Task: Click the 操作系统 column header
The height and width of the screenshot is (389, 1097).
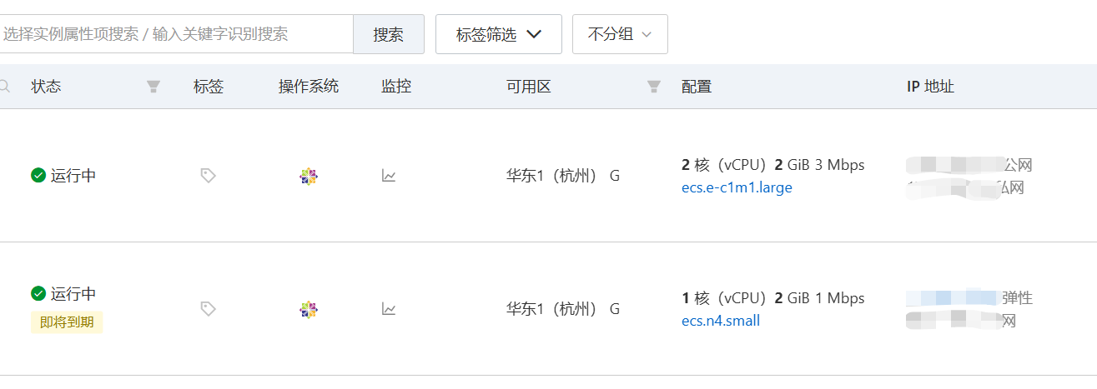Action: pos(309,87)
